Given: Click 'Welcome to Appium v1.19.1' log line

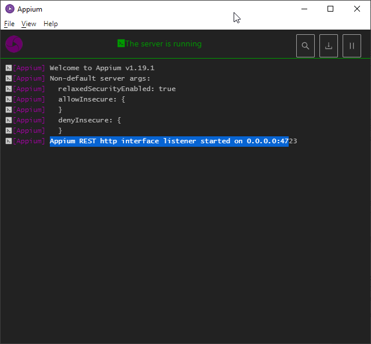Looking at the screenshot, I should [x=102, y=68].
